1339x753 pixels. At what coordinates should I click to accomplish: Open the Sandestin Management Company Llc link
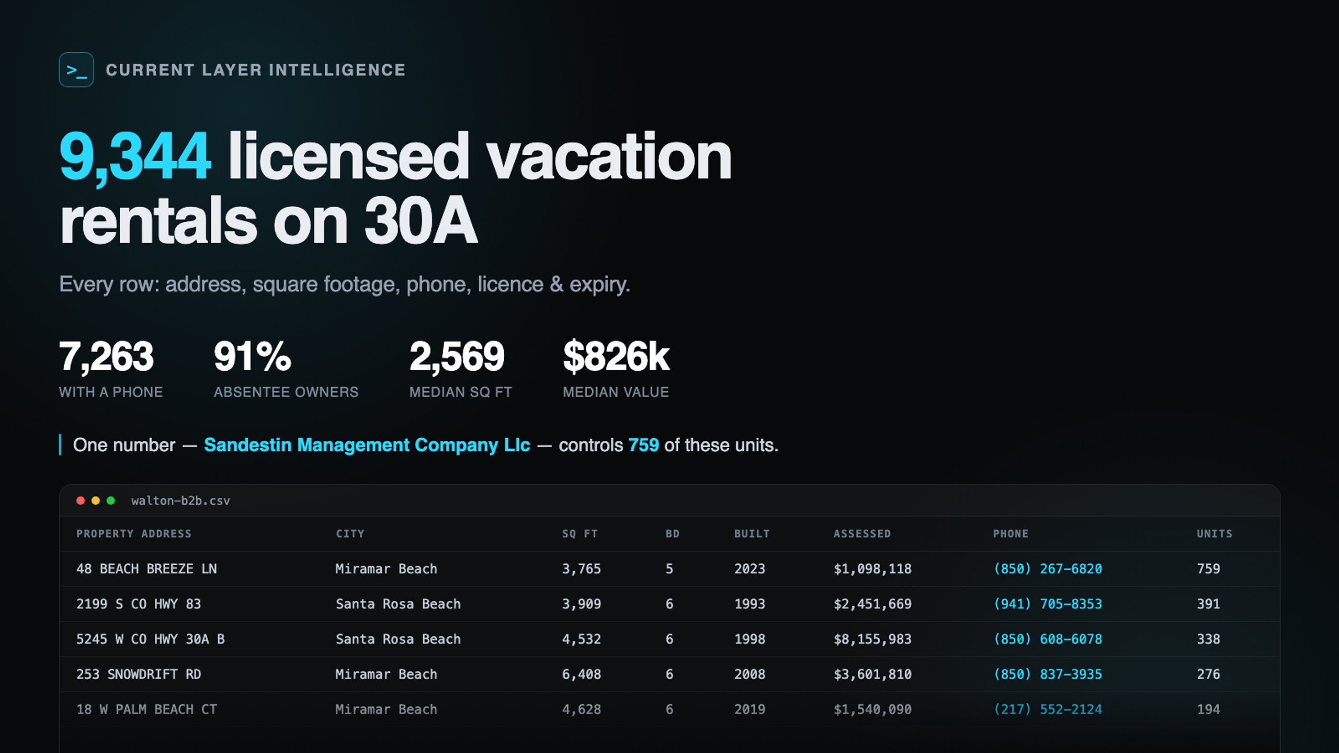point(367,445)
